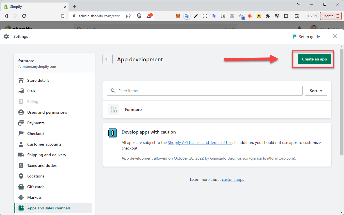The width and height of the screenshot is (344, 215).
Task: Click the Apps and sales channels icon
Action: pyautogui.click(x=21, y=208)
